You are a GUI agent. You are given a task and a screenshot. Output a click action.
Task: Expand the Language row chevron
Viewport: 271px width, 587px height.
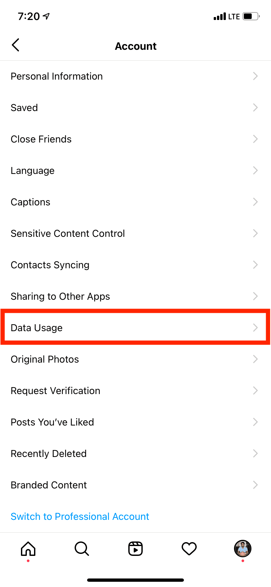[x=255, y=171]
